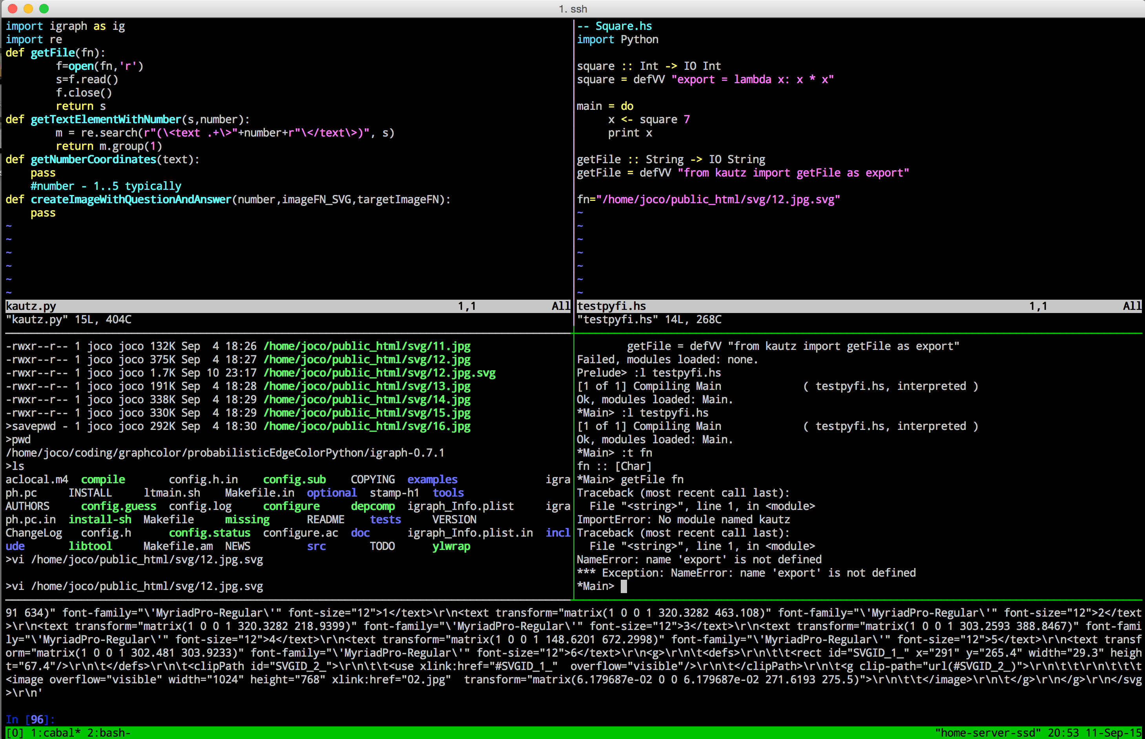
Task: Click the home-server-ssd hostname in status bar
Action: click(988, 733)
